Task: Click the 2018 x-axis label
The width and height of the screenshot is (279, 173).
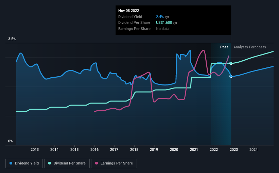Action: (x=134, y=150)
